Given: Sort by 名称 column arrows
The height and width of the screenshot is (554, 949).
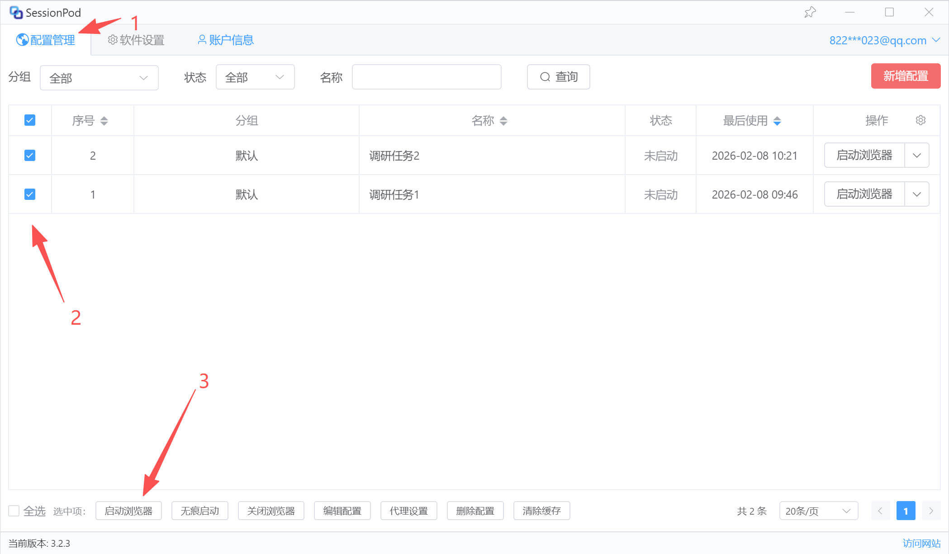Looking at the screenshot, I should [x=503, y=121].
